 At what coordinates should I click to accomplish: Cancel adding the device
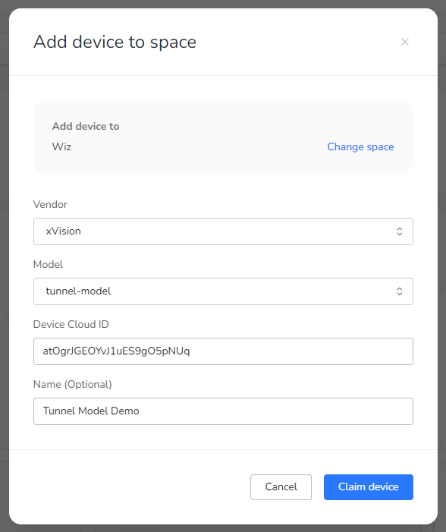tap(281, 487)
